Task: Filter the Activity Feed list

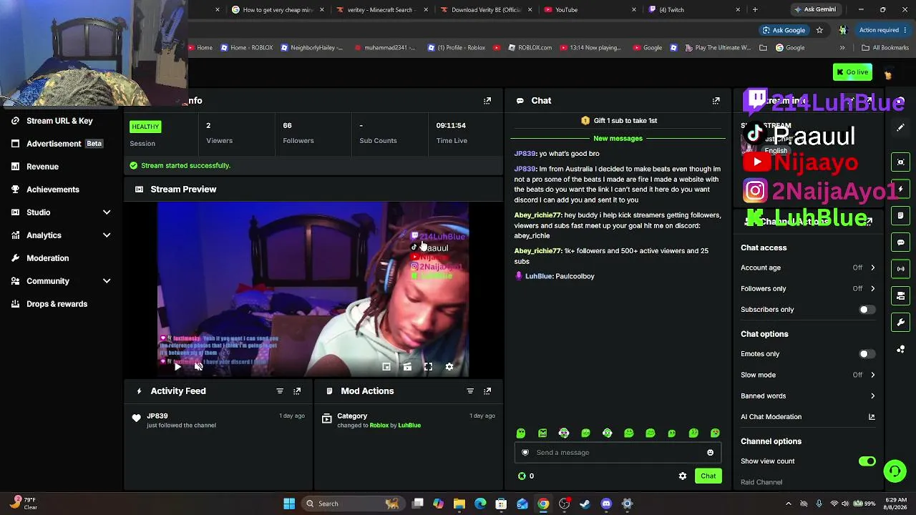Action: pyautogui.click(x=280, y=391)
